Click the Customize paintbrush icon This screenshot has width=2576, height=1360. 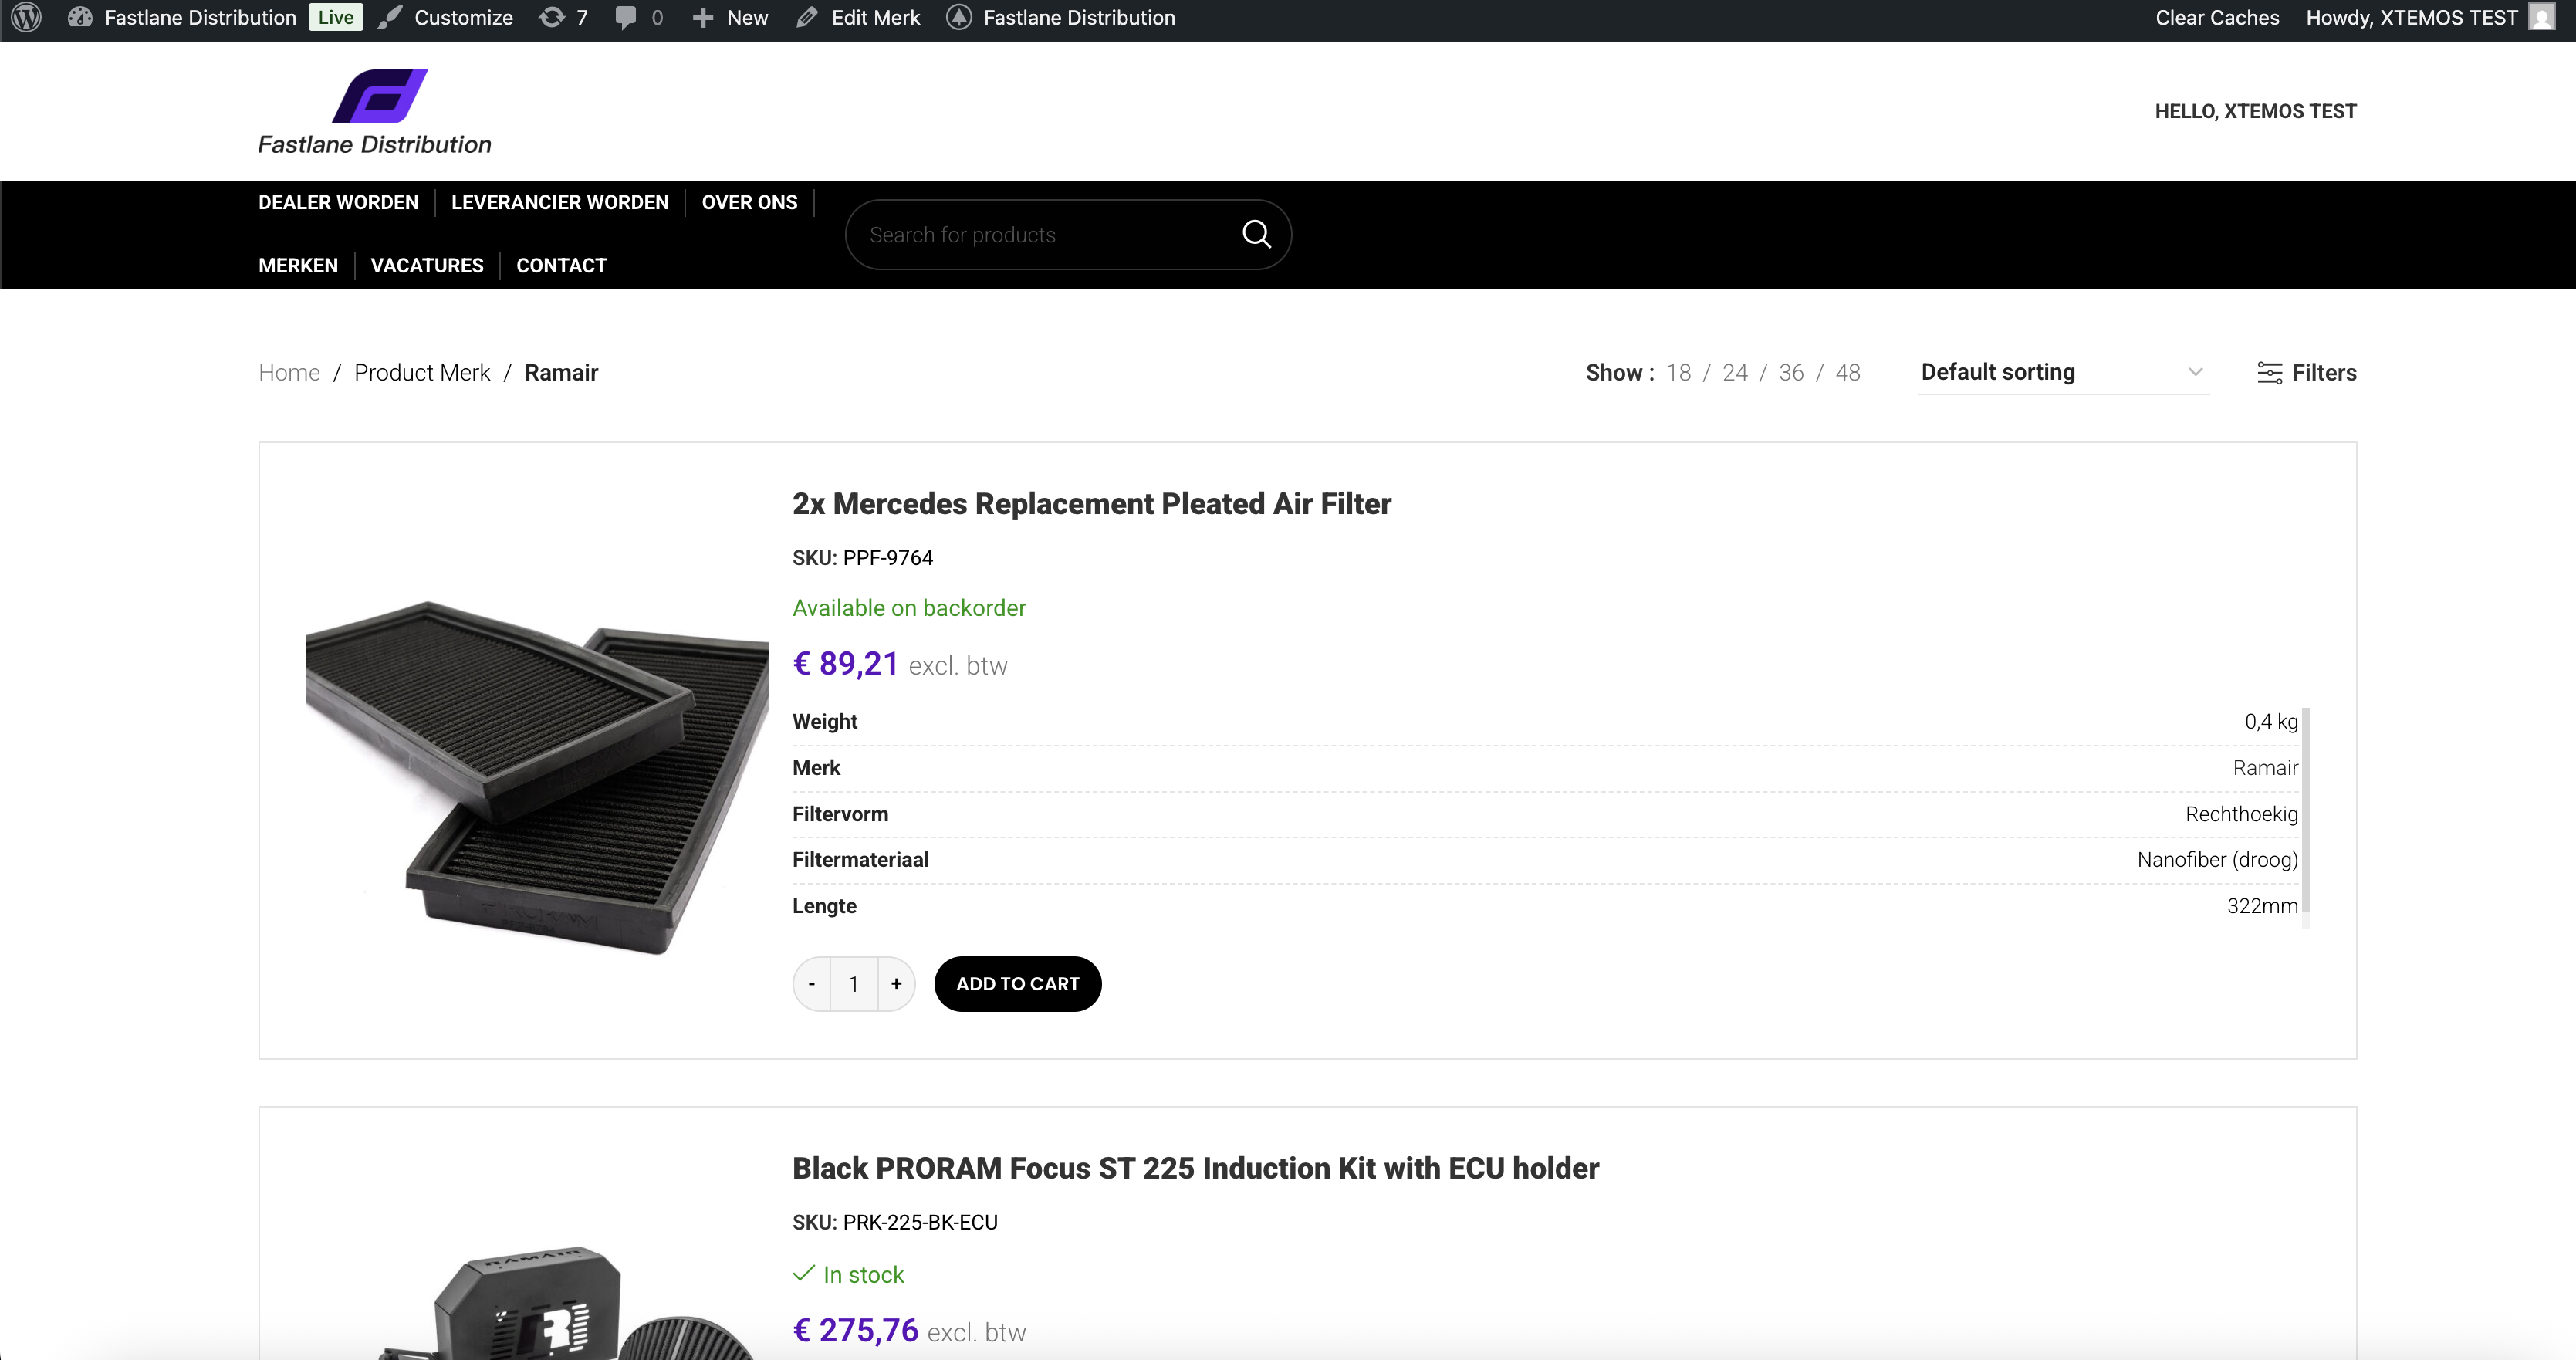(x=390, y=18)
